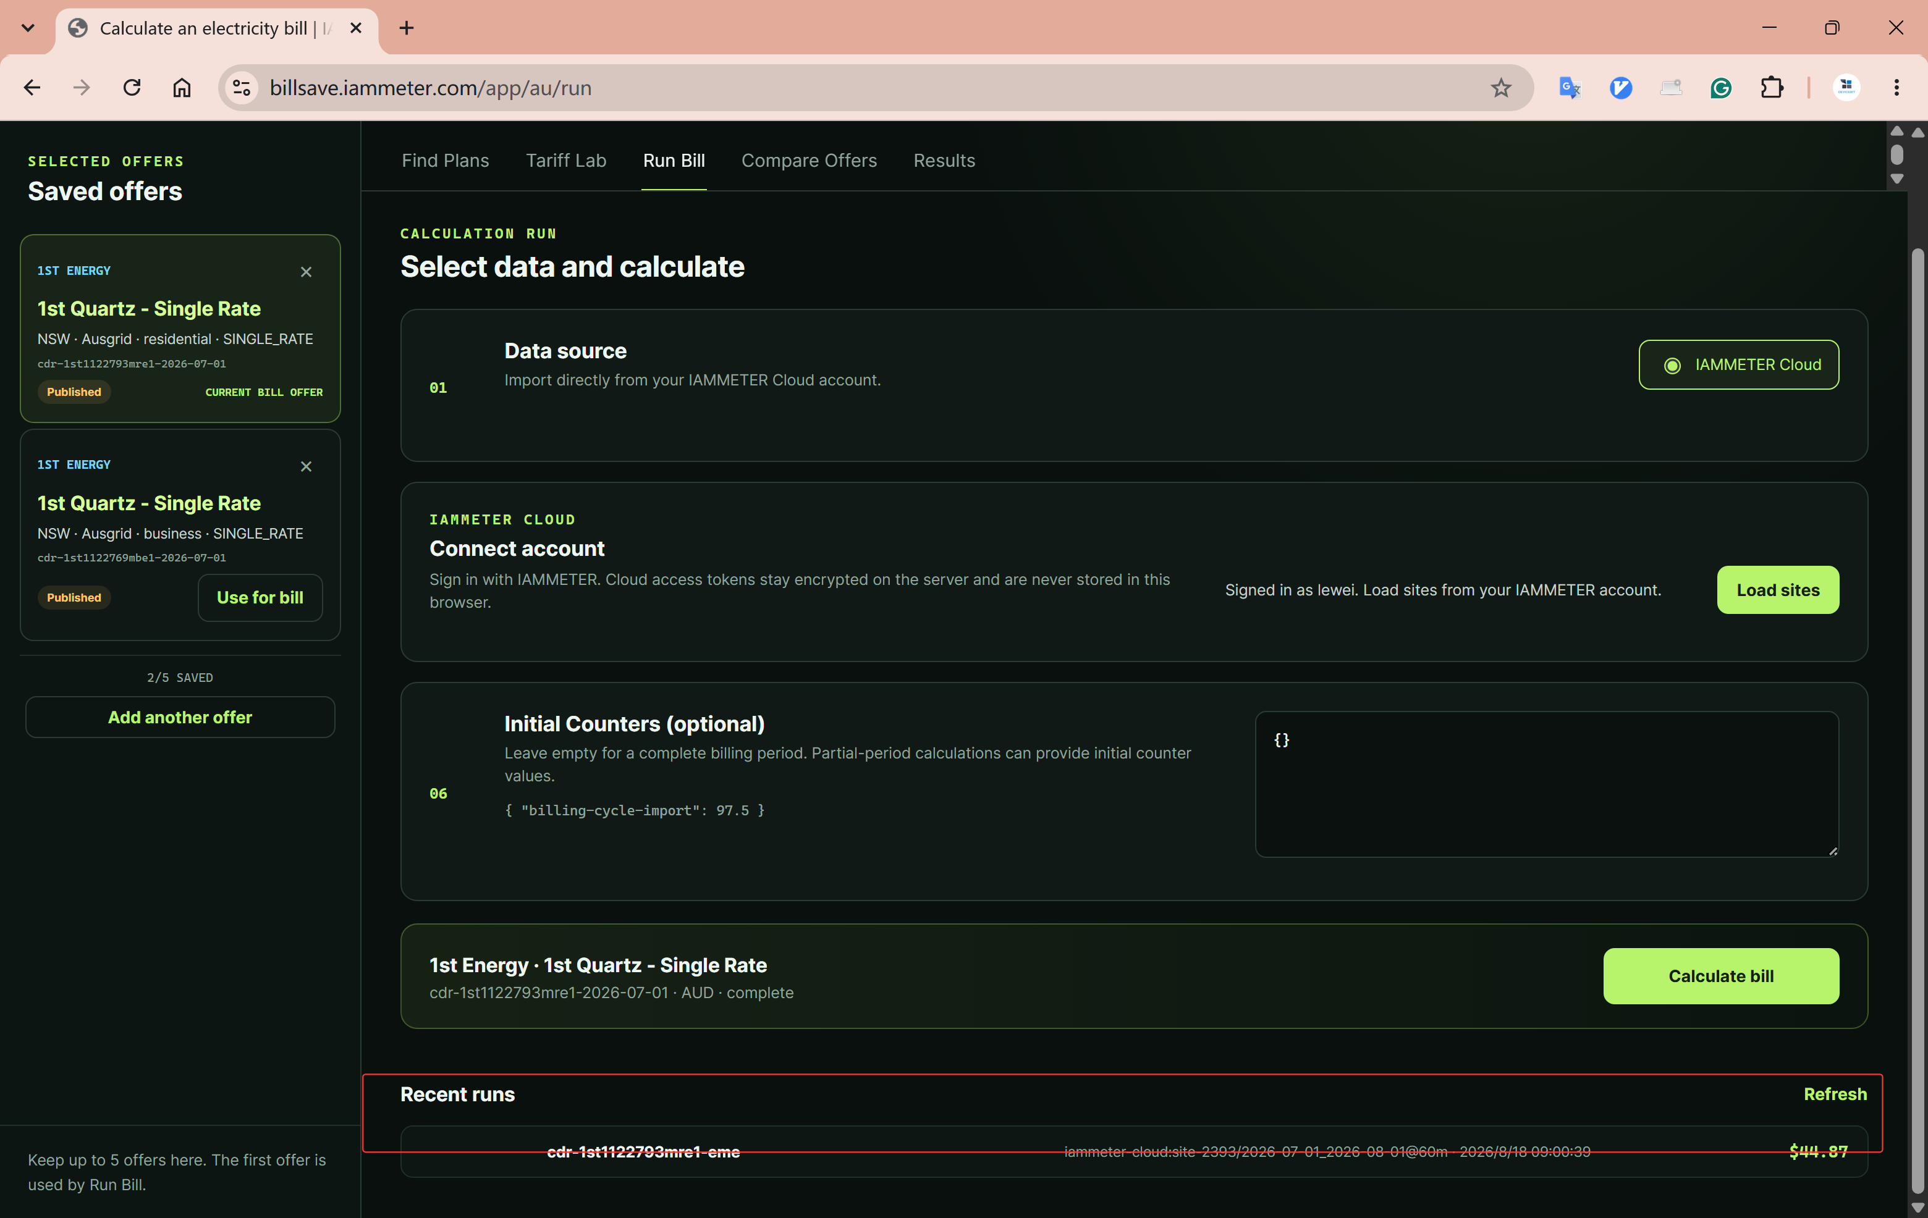Calculate bill for 1st Quartz Single Rate
This screenshot has width=1928, height=1218.
(1720, 976)
